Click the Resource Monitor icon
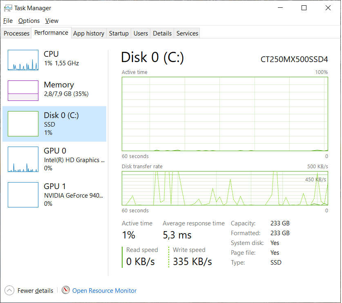 click(x=66, y=290)
